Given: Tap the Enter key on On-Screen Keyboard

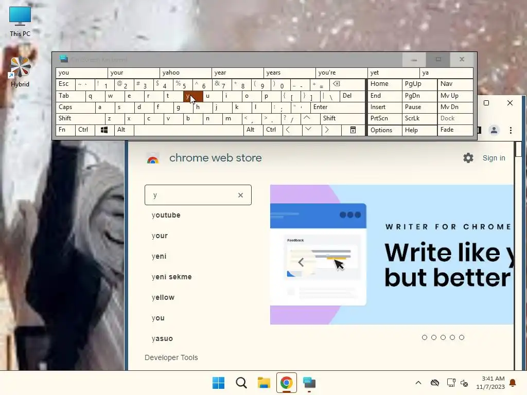Looking at the screenshot, I should pos(338,107).
